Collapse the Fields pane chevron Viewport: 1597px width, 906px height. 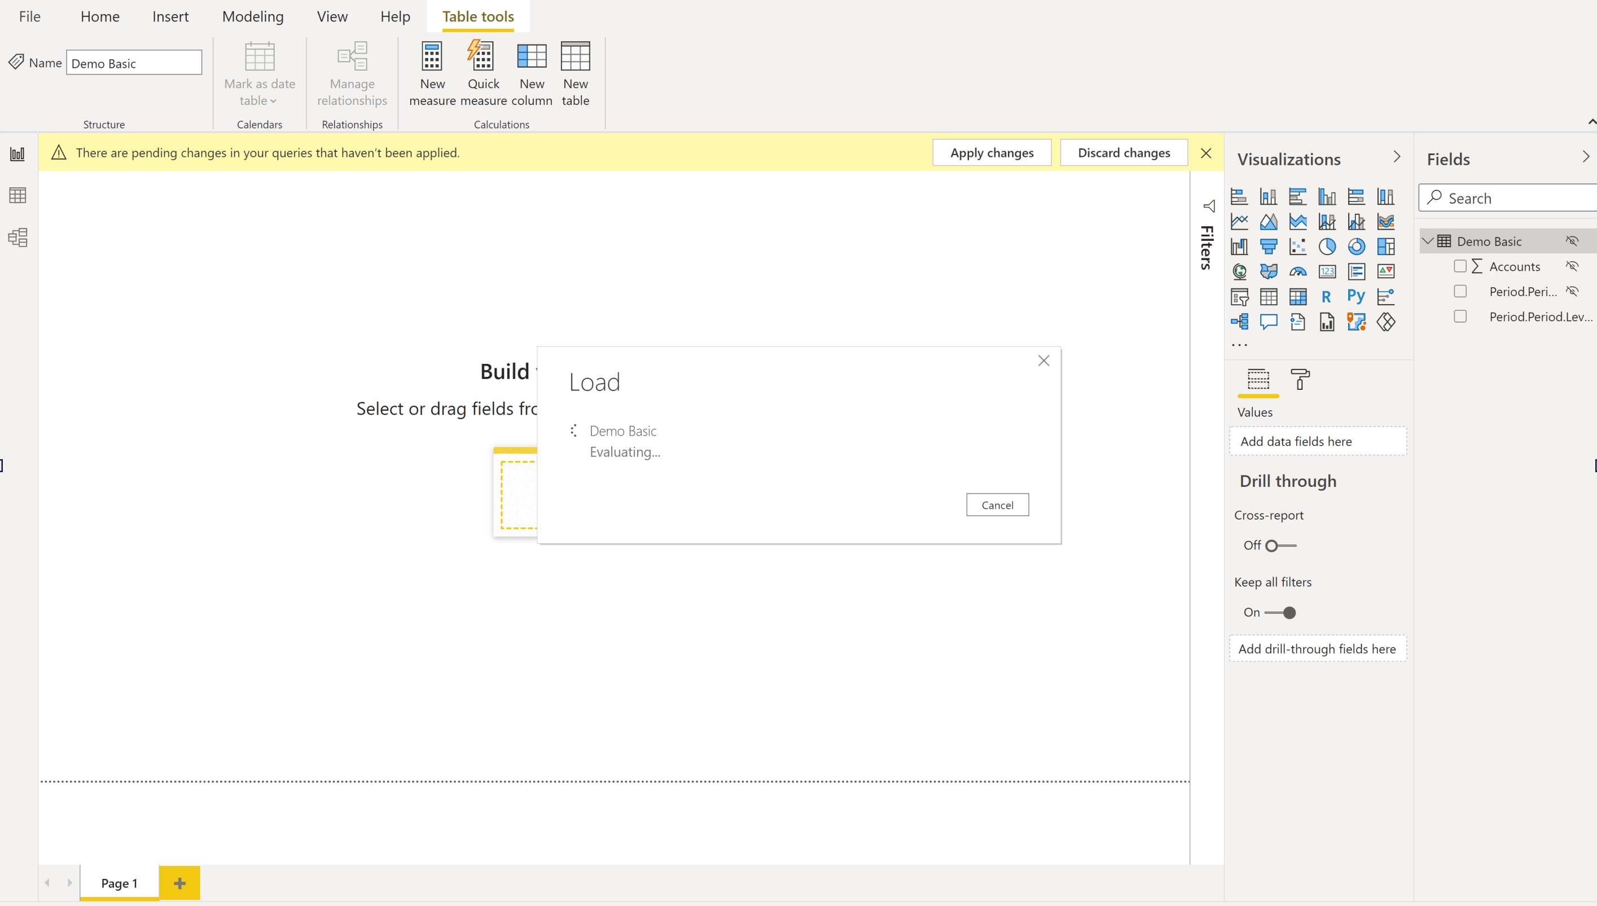coord(1585,157)
